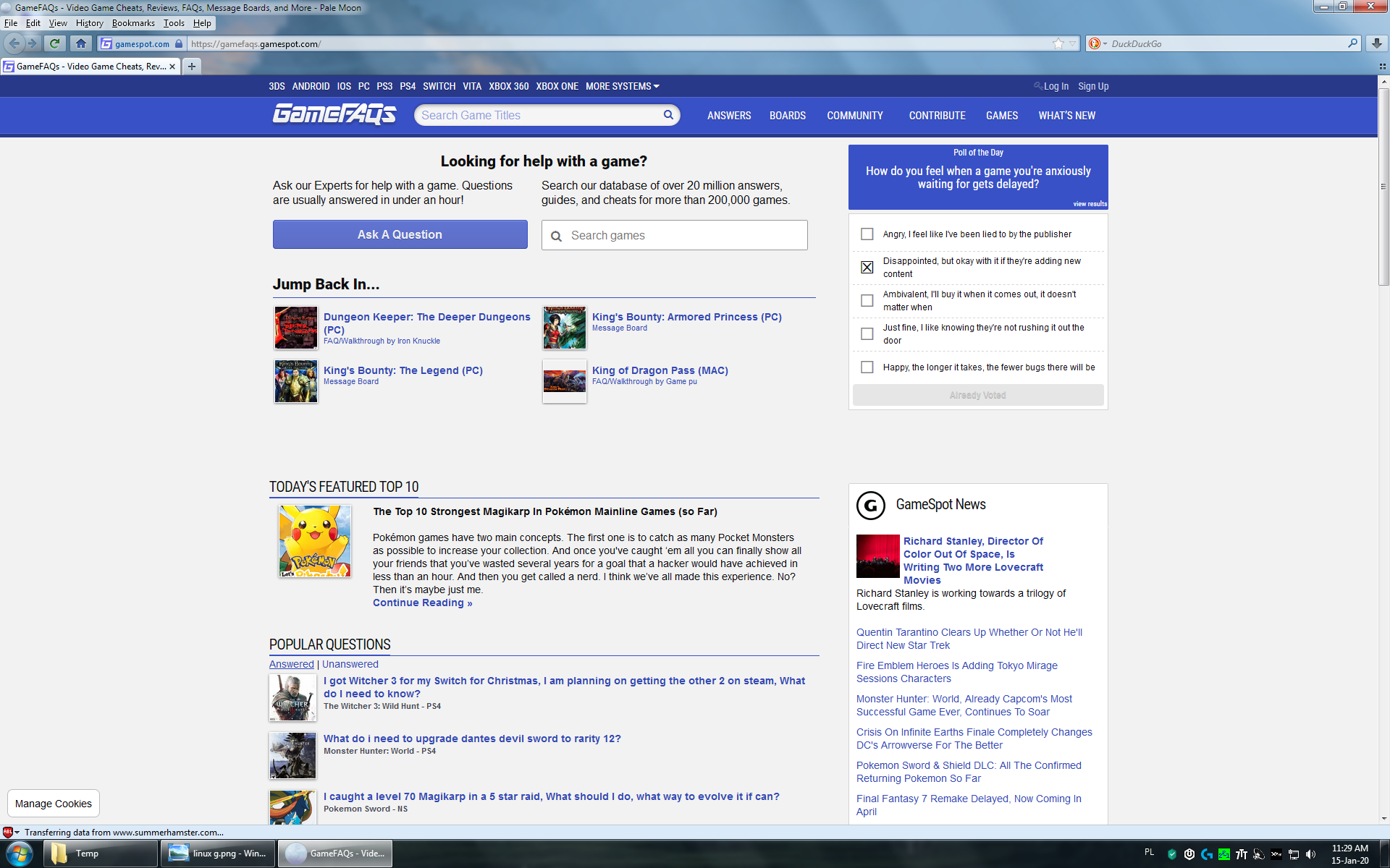Click the browser forward arrow
This screenshot has width=1390, height=868.
tap(32, 43)
